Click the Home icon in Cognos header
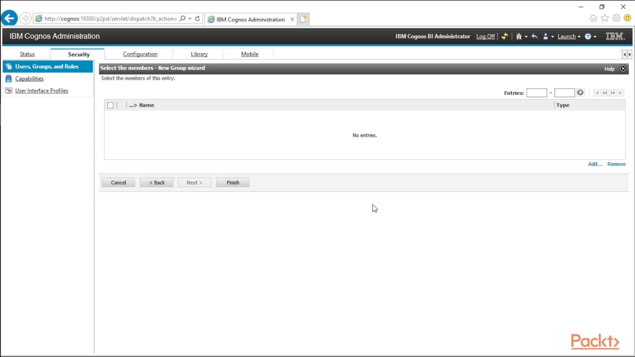Viewport: 635px width, 357px height. tap(518, 36)
